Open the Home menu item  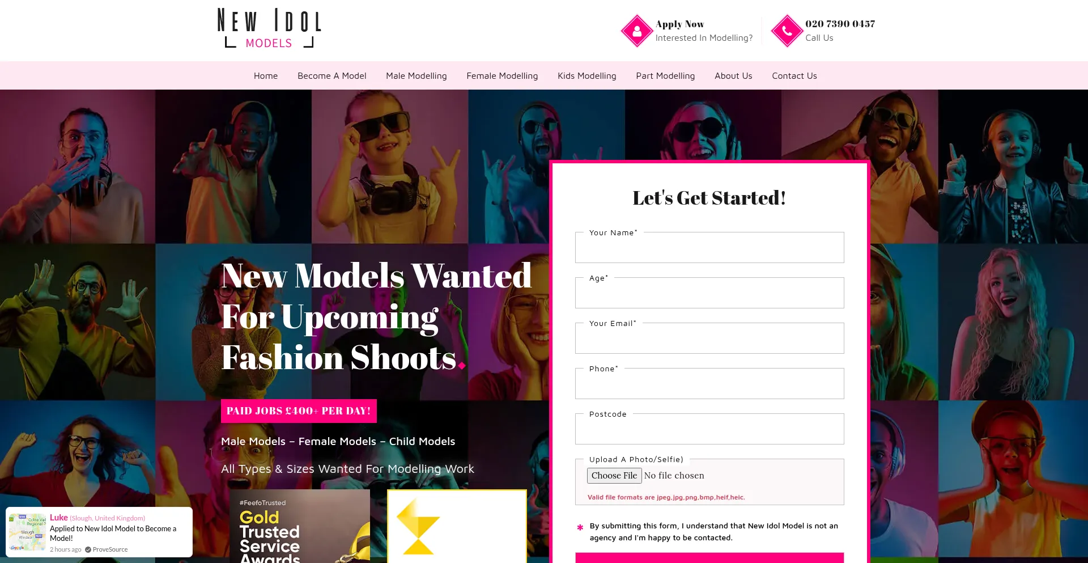266,75
